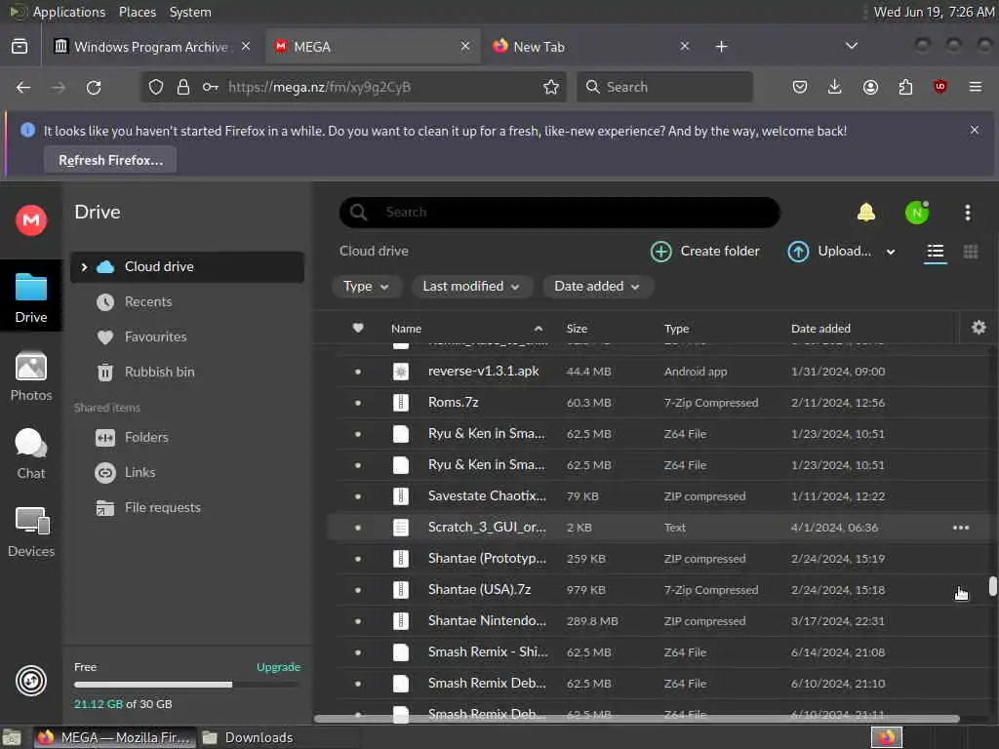Click the transfers sync circle icon
The height and width of the screenshot is (749, 999).
(30, 681)
